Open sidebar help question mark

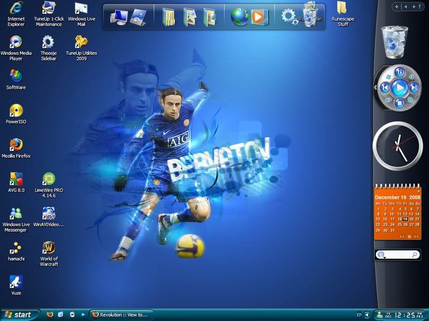pyautogui.click(x=420, y=6)
